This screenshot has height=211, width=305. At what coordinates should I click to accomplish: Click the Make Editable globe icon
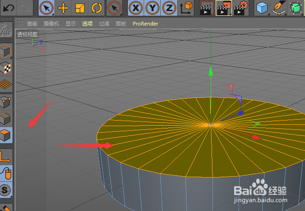point(6,30)
